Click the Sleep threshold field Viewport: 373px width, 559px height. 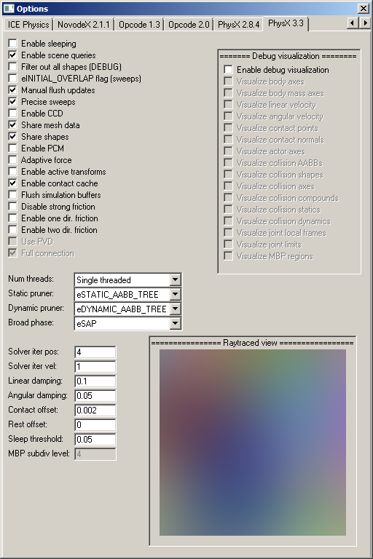coord(95,440)
